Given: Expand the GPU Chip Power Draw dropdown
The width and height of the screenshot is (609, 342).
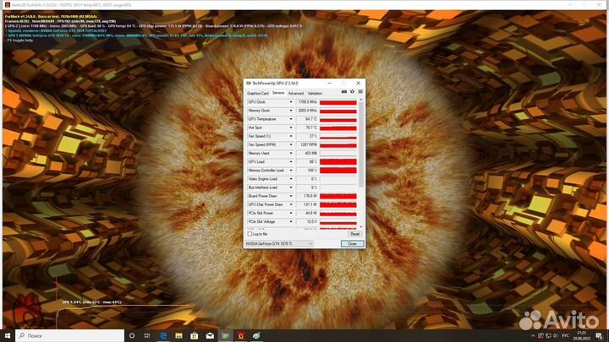Looking at the screenshot, I should coord(290,204).
